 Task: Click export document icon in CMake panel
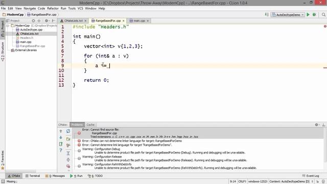click(61, 144)
